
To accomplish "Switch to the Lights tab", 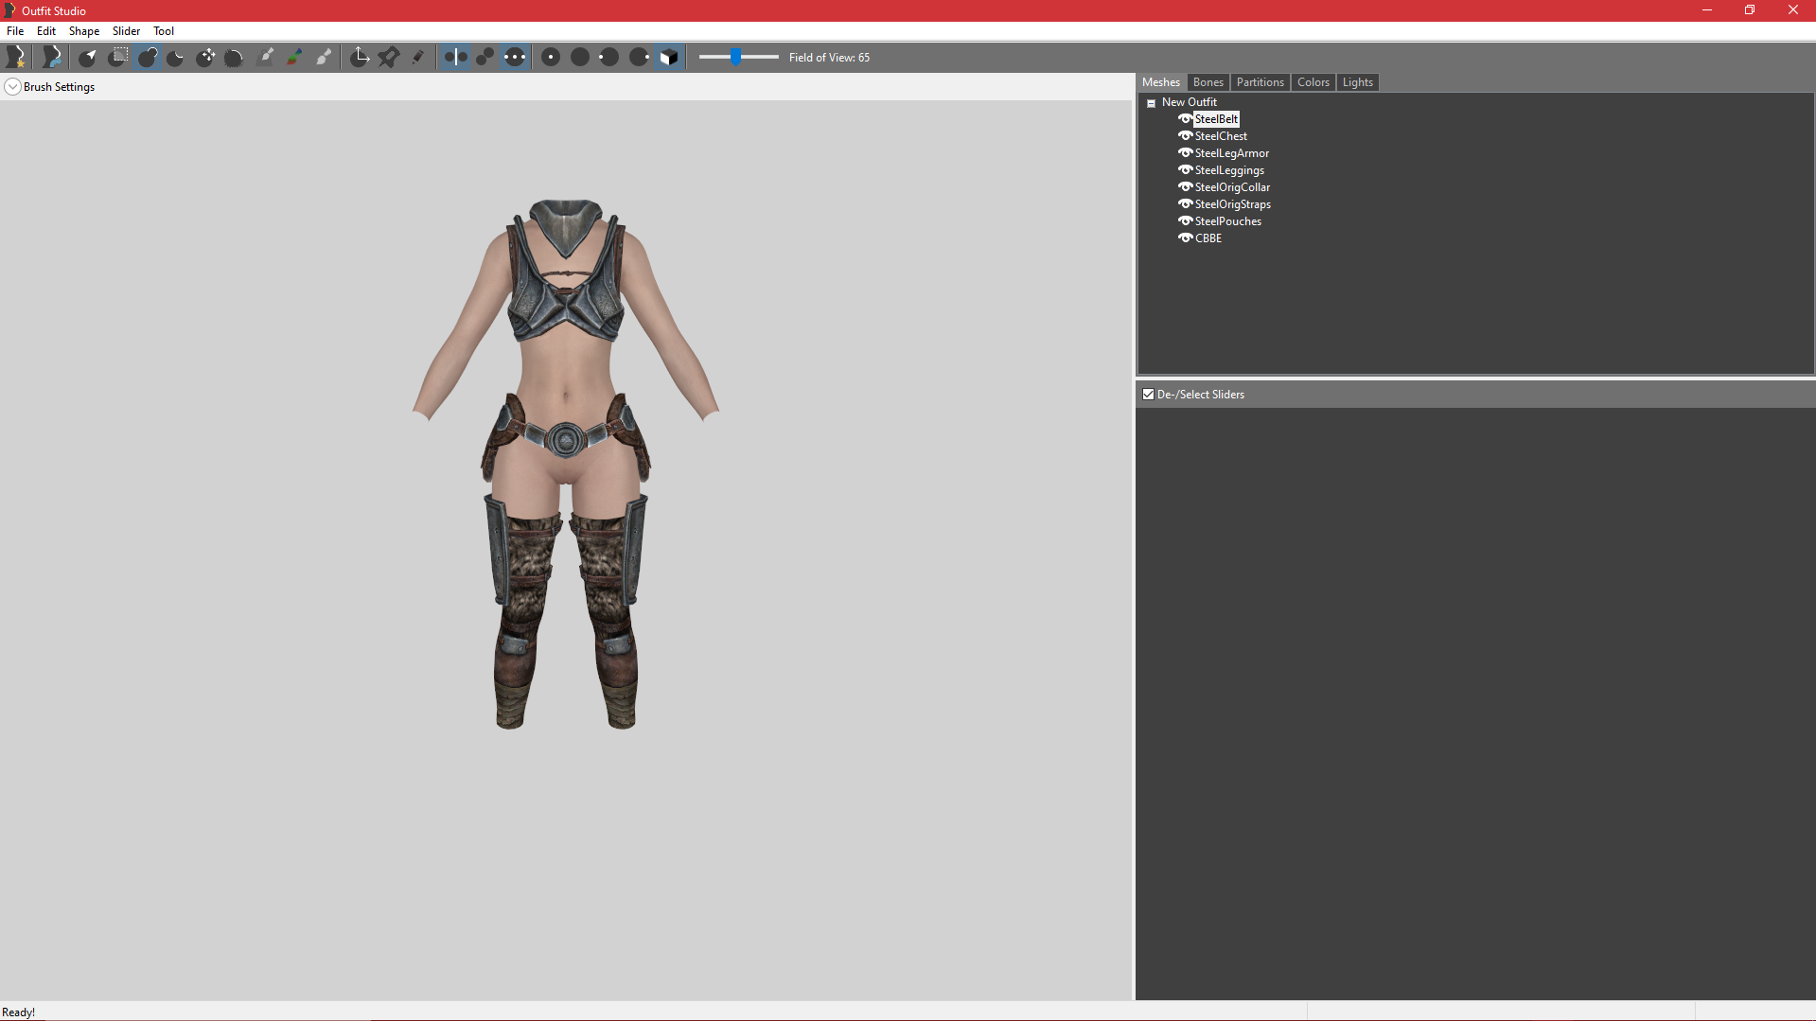I will 1358,82.
